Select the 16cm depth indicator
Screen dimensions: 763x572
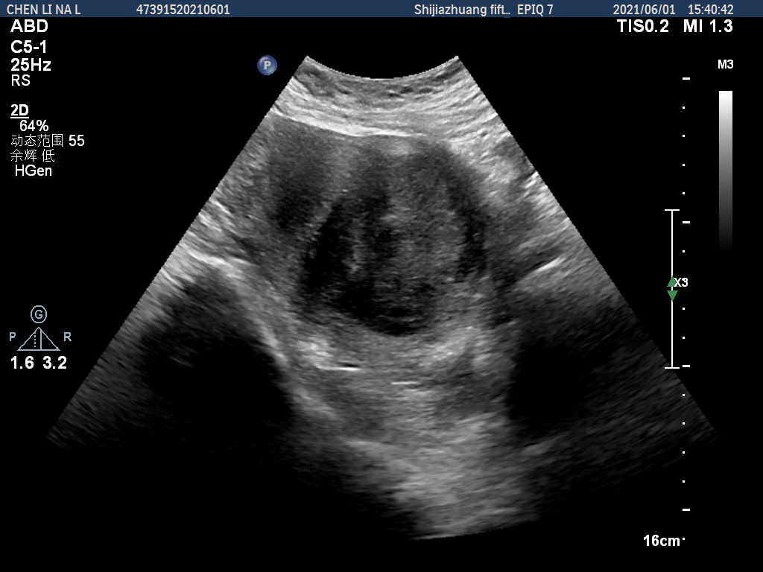(x=662, y=541)
